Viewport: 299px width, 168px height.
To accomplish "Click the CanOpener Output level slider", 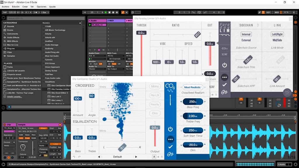I will [155, 128].
